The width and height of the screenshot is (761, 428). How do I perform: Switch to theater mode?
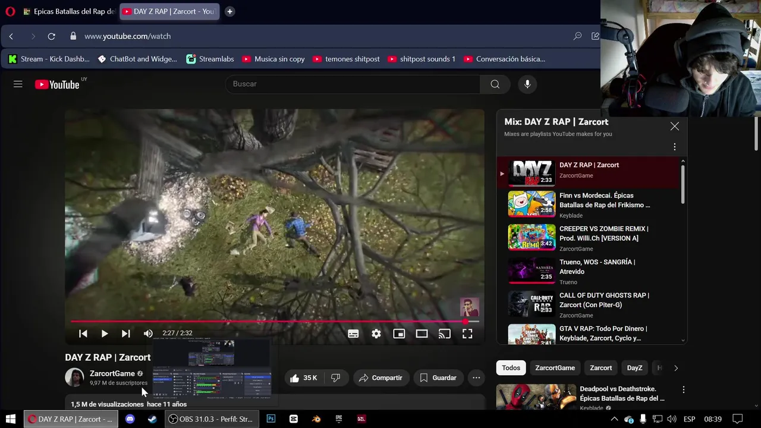point(422,334)
